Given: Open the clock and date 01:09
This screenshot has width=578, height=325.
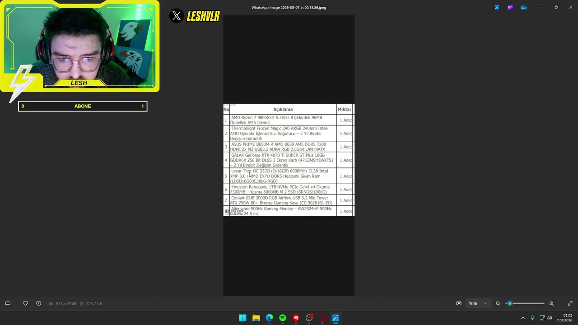Looking at the screenshot, I should point(564,318).
